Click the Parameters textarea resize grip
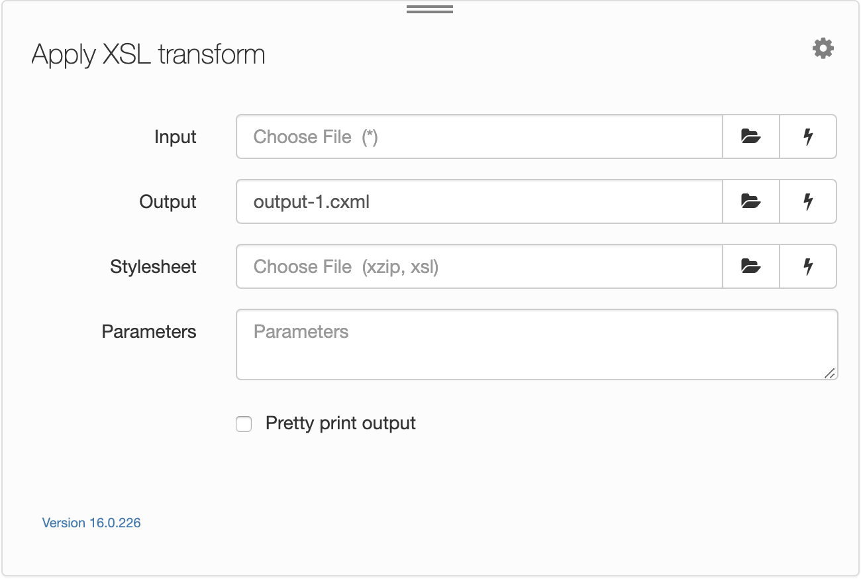The height and width of the screenshot is (579, 861). [830, 373]
